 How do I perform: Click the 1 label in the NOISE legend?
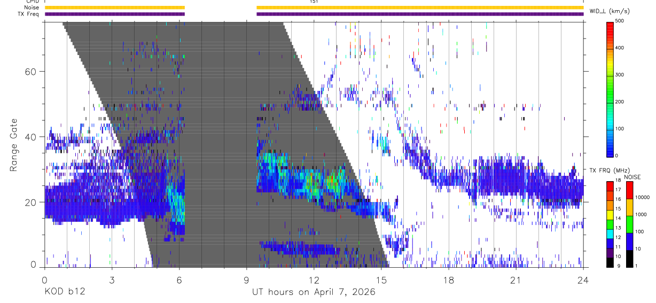(x=636, y=266)
